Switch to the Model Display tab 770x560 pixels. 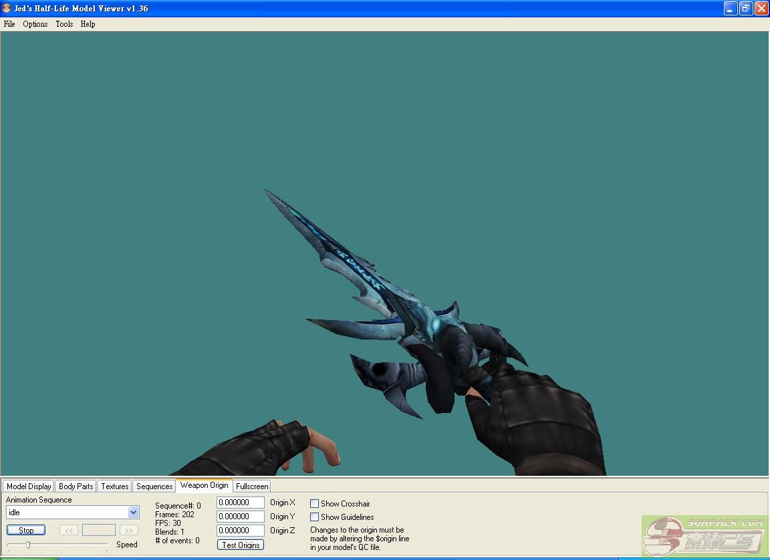coord(29,486)
